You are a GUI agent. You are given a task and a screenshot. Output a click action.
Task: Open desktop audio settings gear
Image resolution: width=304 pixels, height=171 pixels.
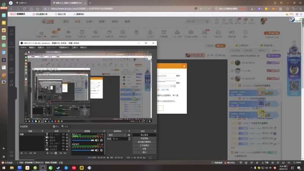(101, 150)
